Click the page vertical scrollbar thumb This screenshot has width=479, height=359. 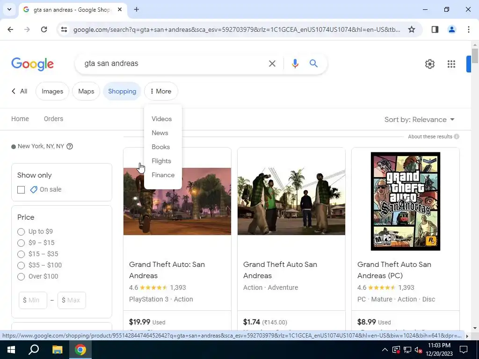coord(475,56)
